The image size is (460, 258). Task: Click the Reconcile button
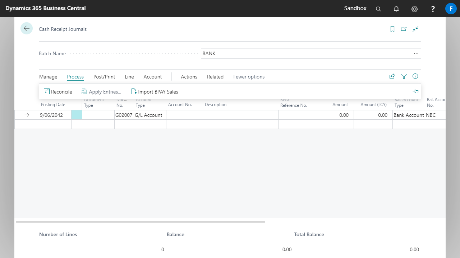coord(58,92)
